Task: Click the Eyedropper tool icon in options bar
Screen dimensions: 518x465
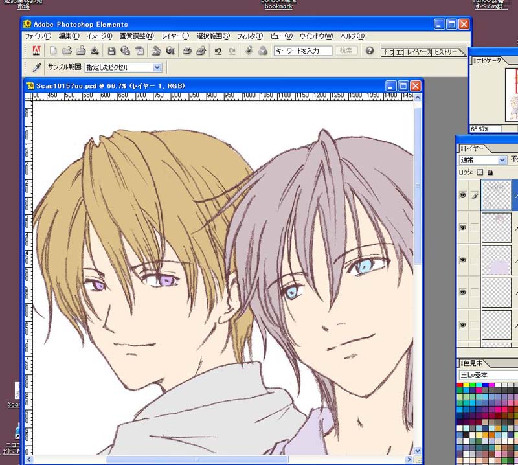Action: tap(37, 67)
